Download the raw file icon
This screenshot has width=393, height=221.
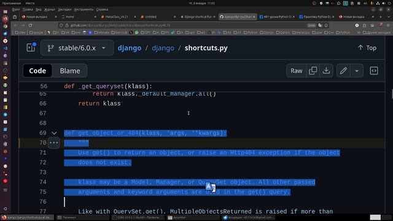326,71
